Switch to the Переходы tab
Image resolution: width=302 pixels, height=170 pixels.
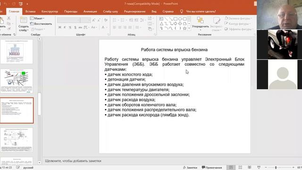click(x=71, y=11)
